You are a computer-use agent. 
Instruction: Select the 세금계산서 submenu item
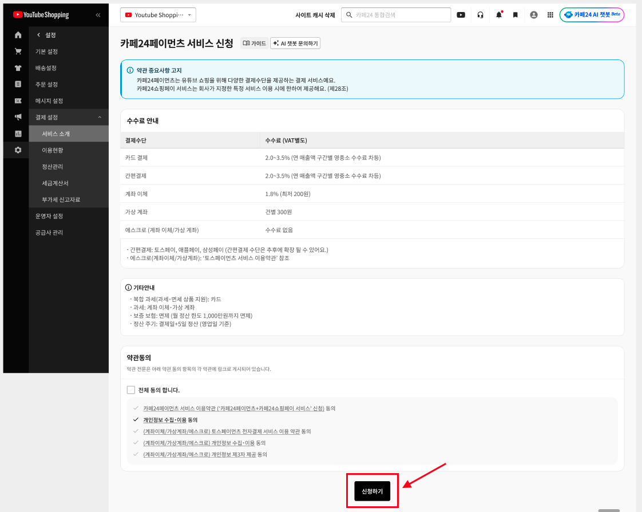pos(69,183)
